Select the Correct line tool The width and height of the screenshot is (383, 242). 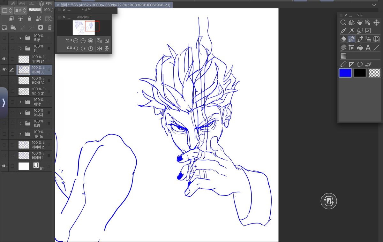click(351, 48)
